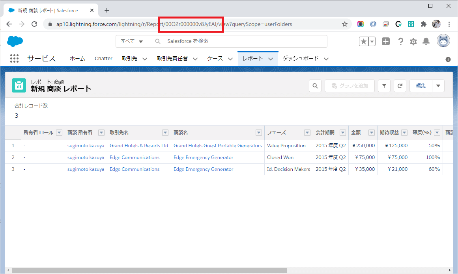
Task: Open the Help question mark icon
Action: click(400, 41)
